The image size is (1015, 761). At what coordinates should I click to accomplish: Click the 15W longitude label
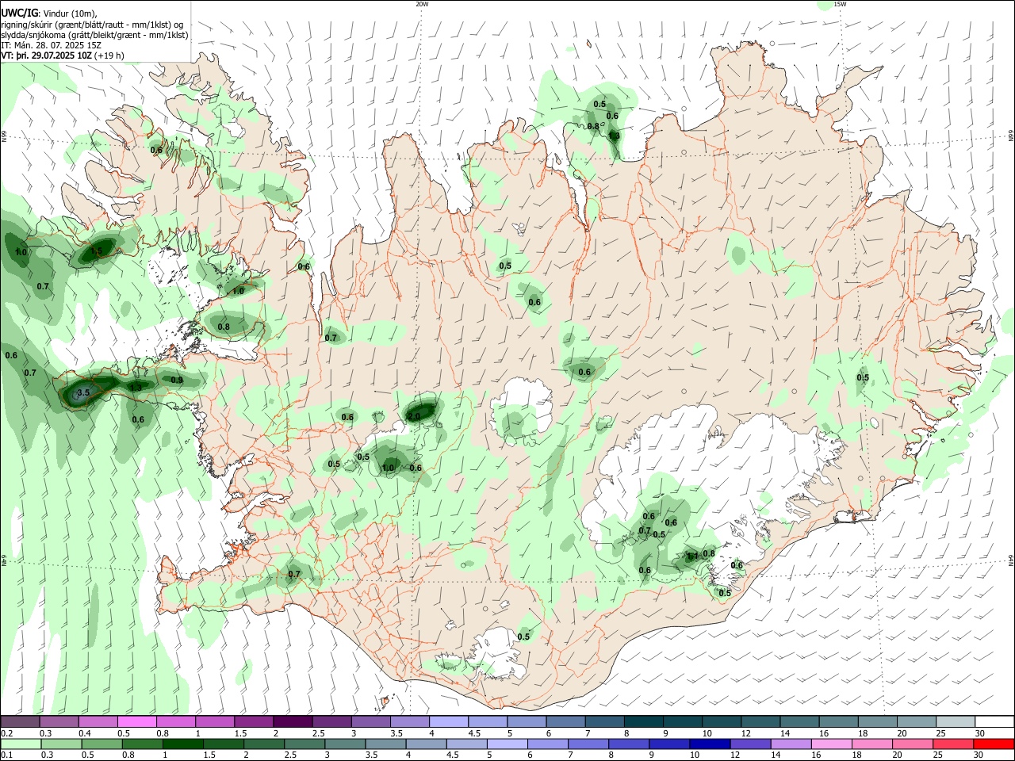pyautogui.click(x=840, y=4)
